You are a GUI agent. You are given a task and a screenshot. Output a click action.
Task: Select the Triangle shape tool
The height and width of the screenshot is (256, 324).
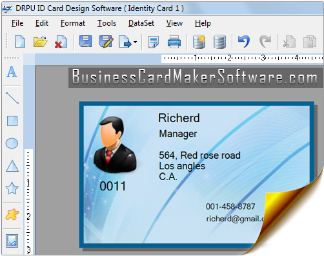(12, 166)
